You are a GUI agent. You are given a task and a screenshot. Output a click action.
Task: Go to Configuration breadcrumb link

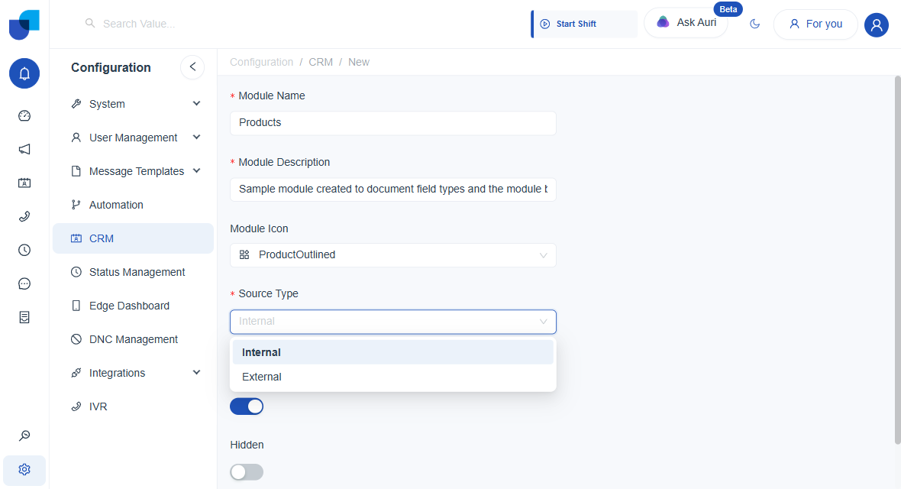click(x=261, y=62)
